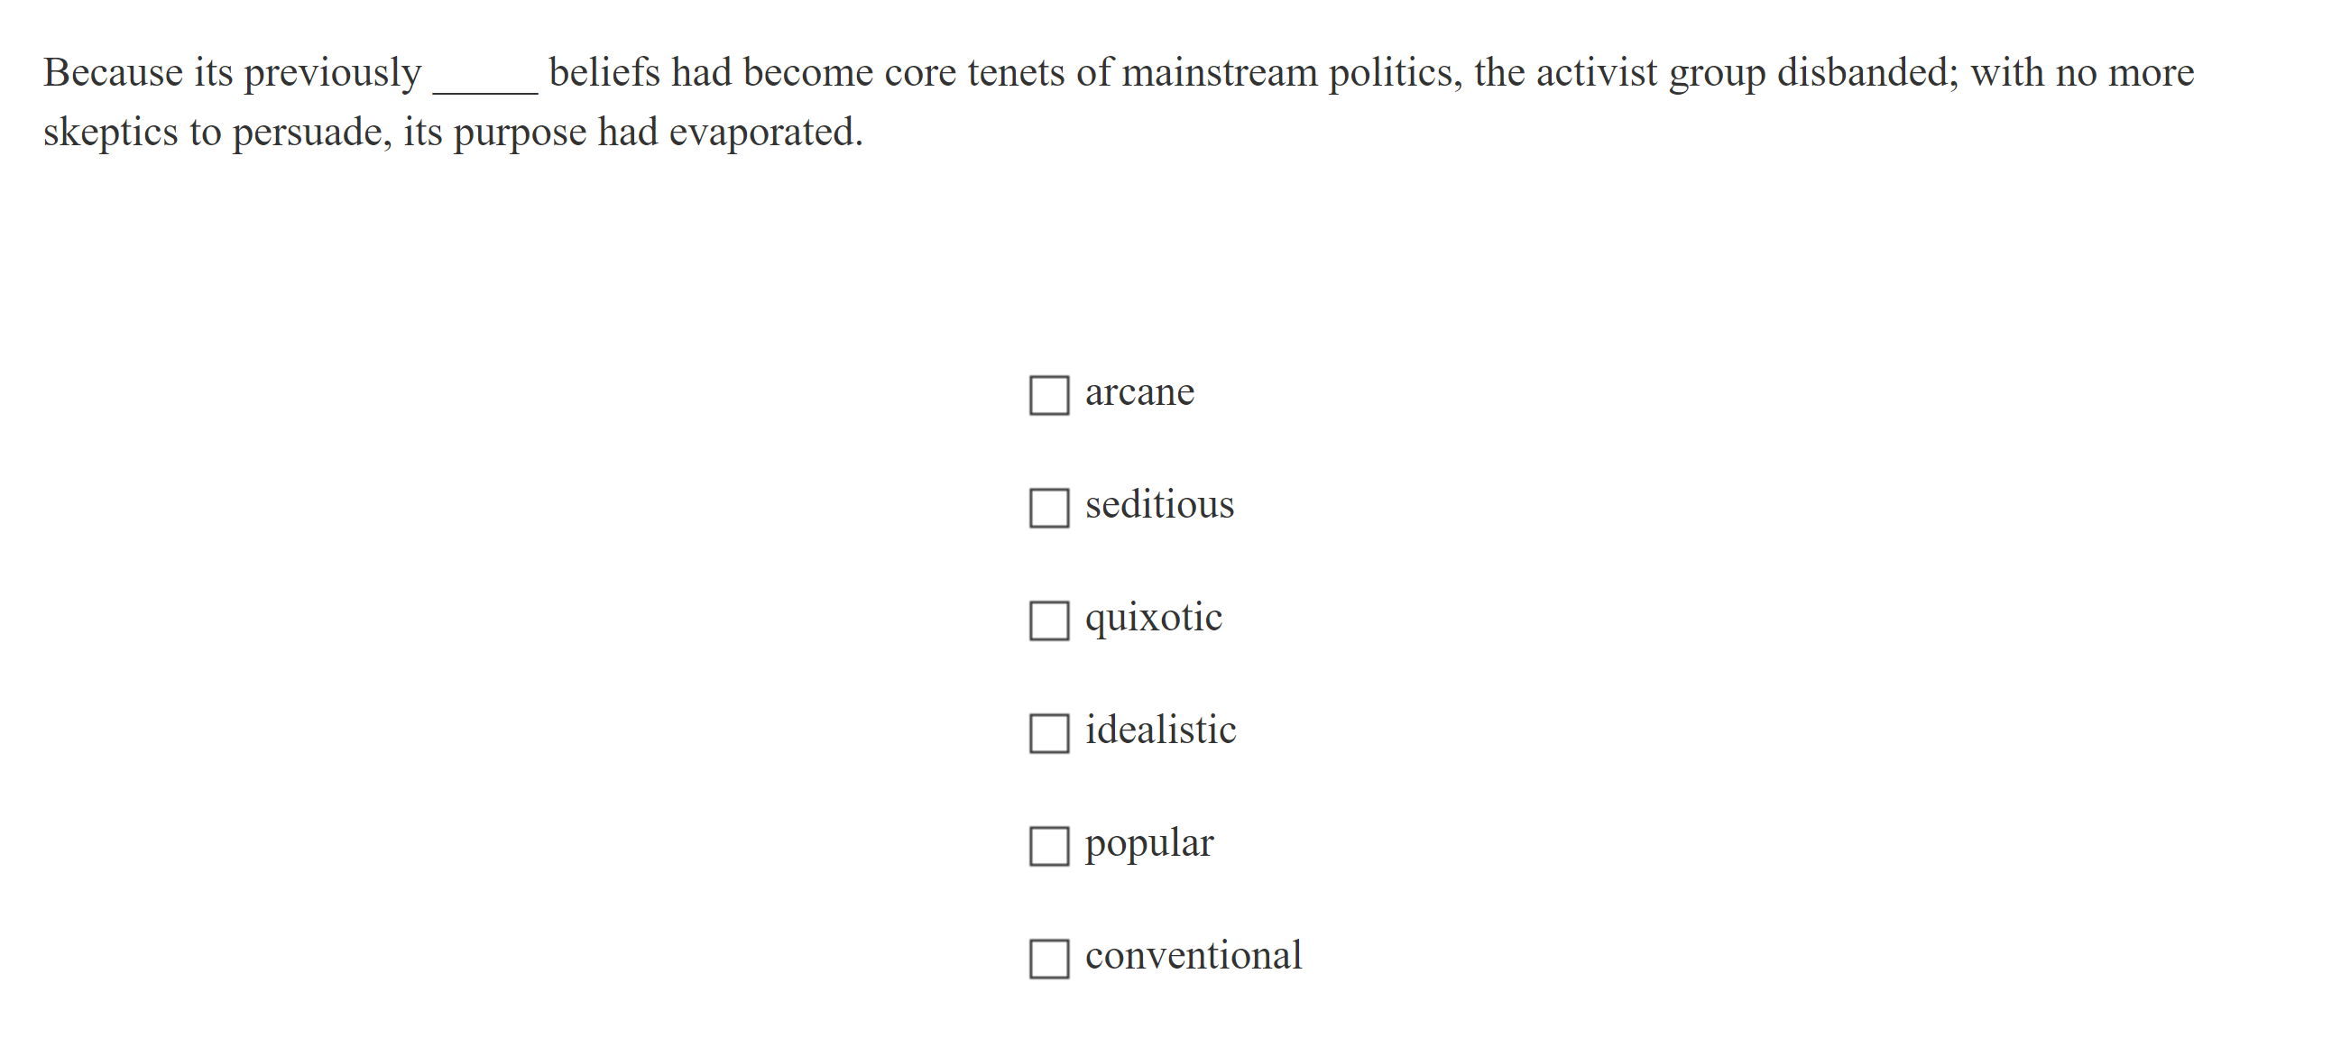Toggle the second checkbox off
The height and width of the screenshot is (1038, 2341).
point(1049,509)
